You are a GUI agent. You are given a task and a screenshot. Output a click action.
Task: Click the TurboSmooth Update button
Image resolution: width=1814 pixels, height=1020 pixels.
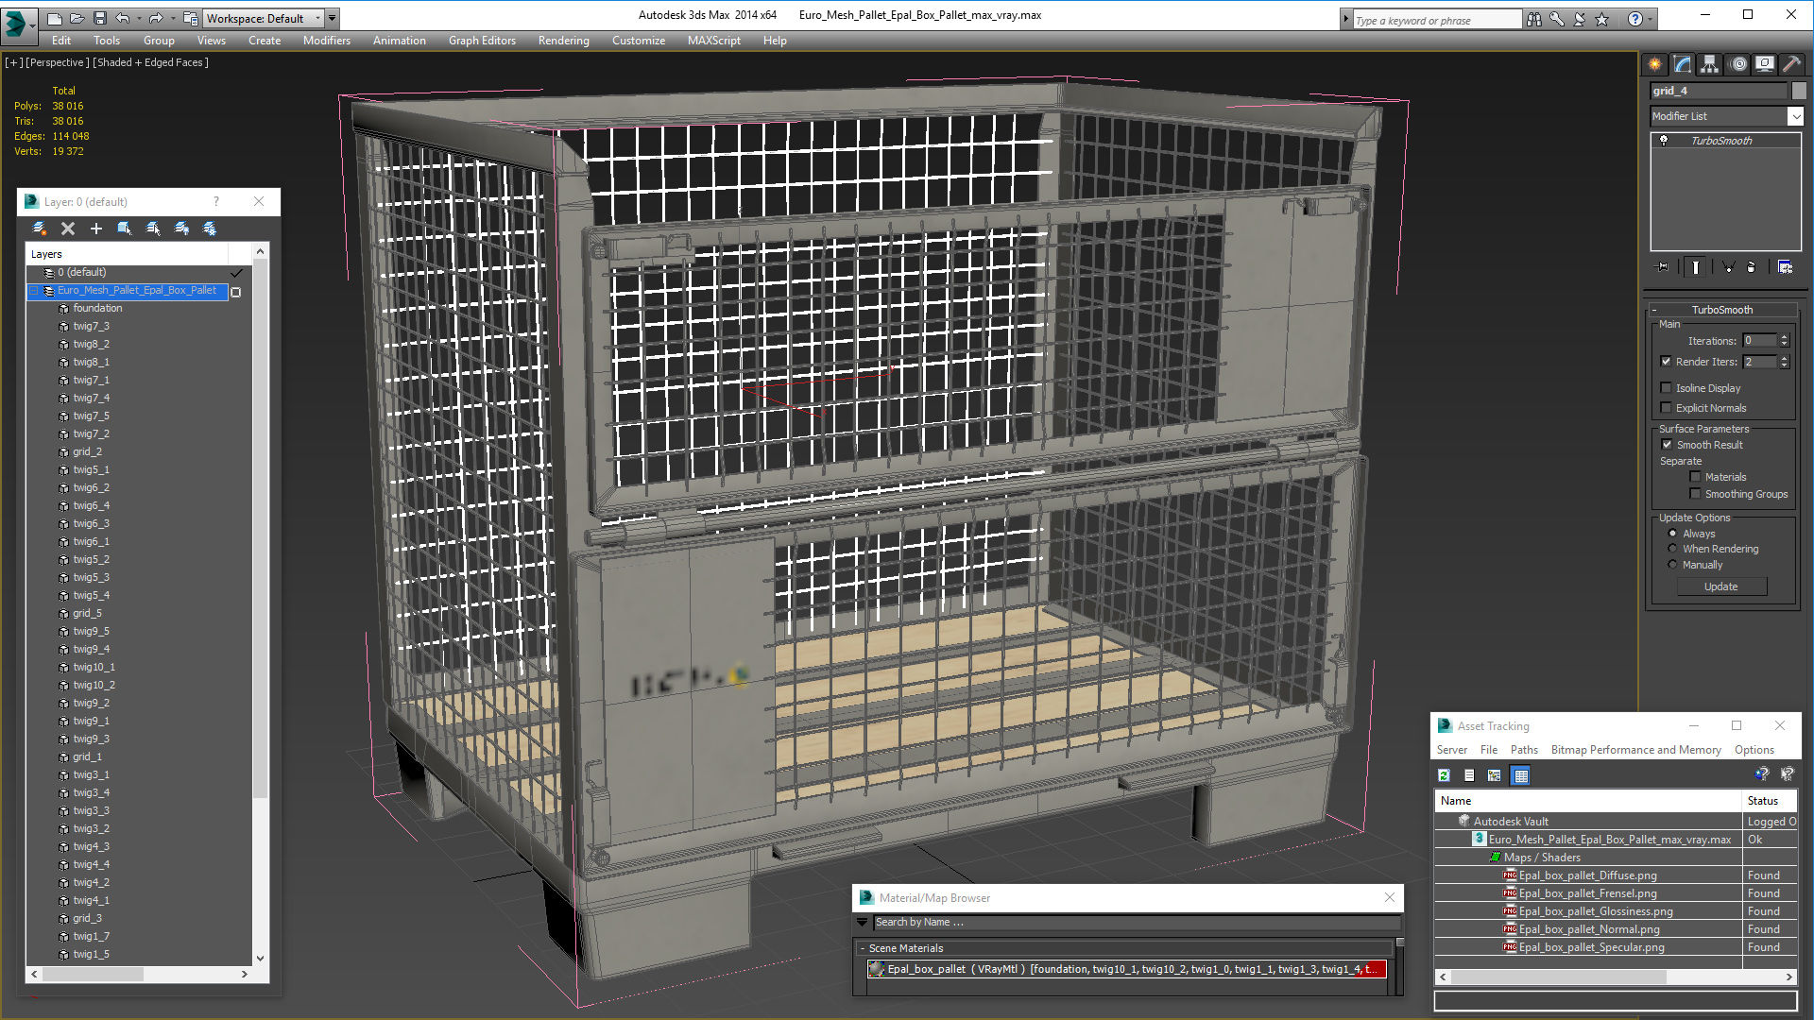tap(1721, 586)
